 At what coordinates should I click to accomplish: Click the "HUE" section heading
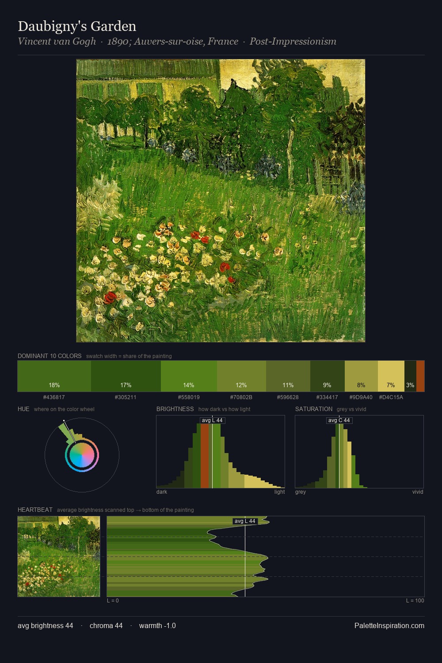click(23, 409)
